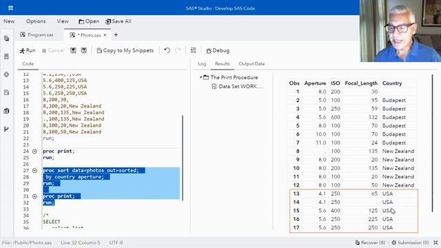Screen dimensions: 441x248
Task: Click the results pane vertical scrollbar
Action: [432, 143]
